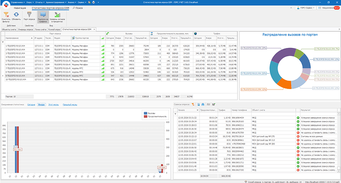Expand the quick access toolbar dropdown arrow
341x183 pixels.
pyautogui.click(x=98, y=2)
